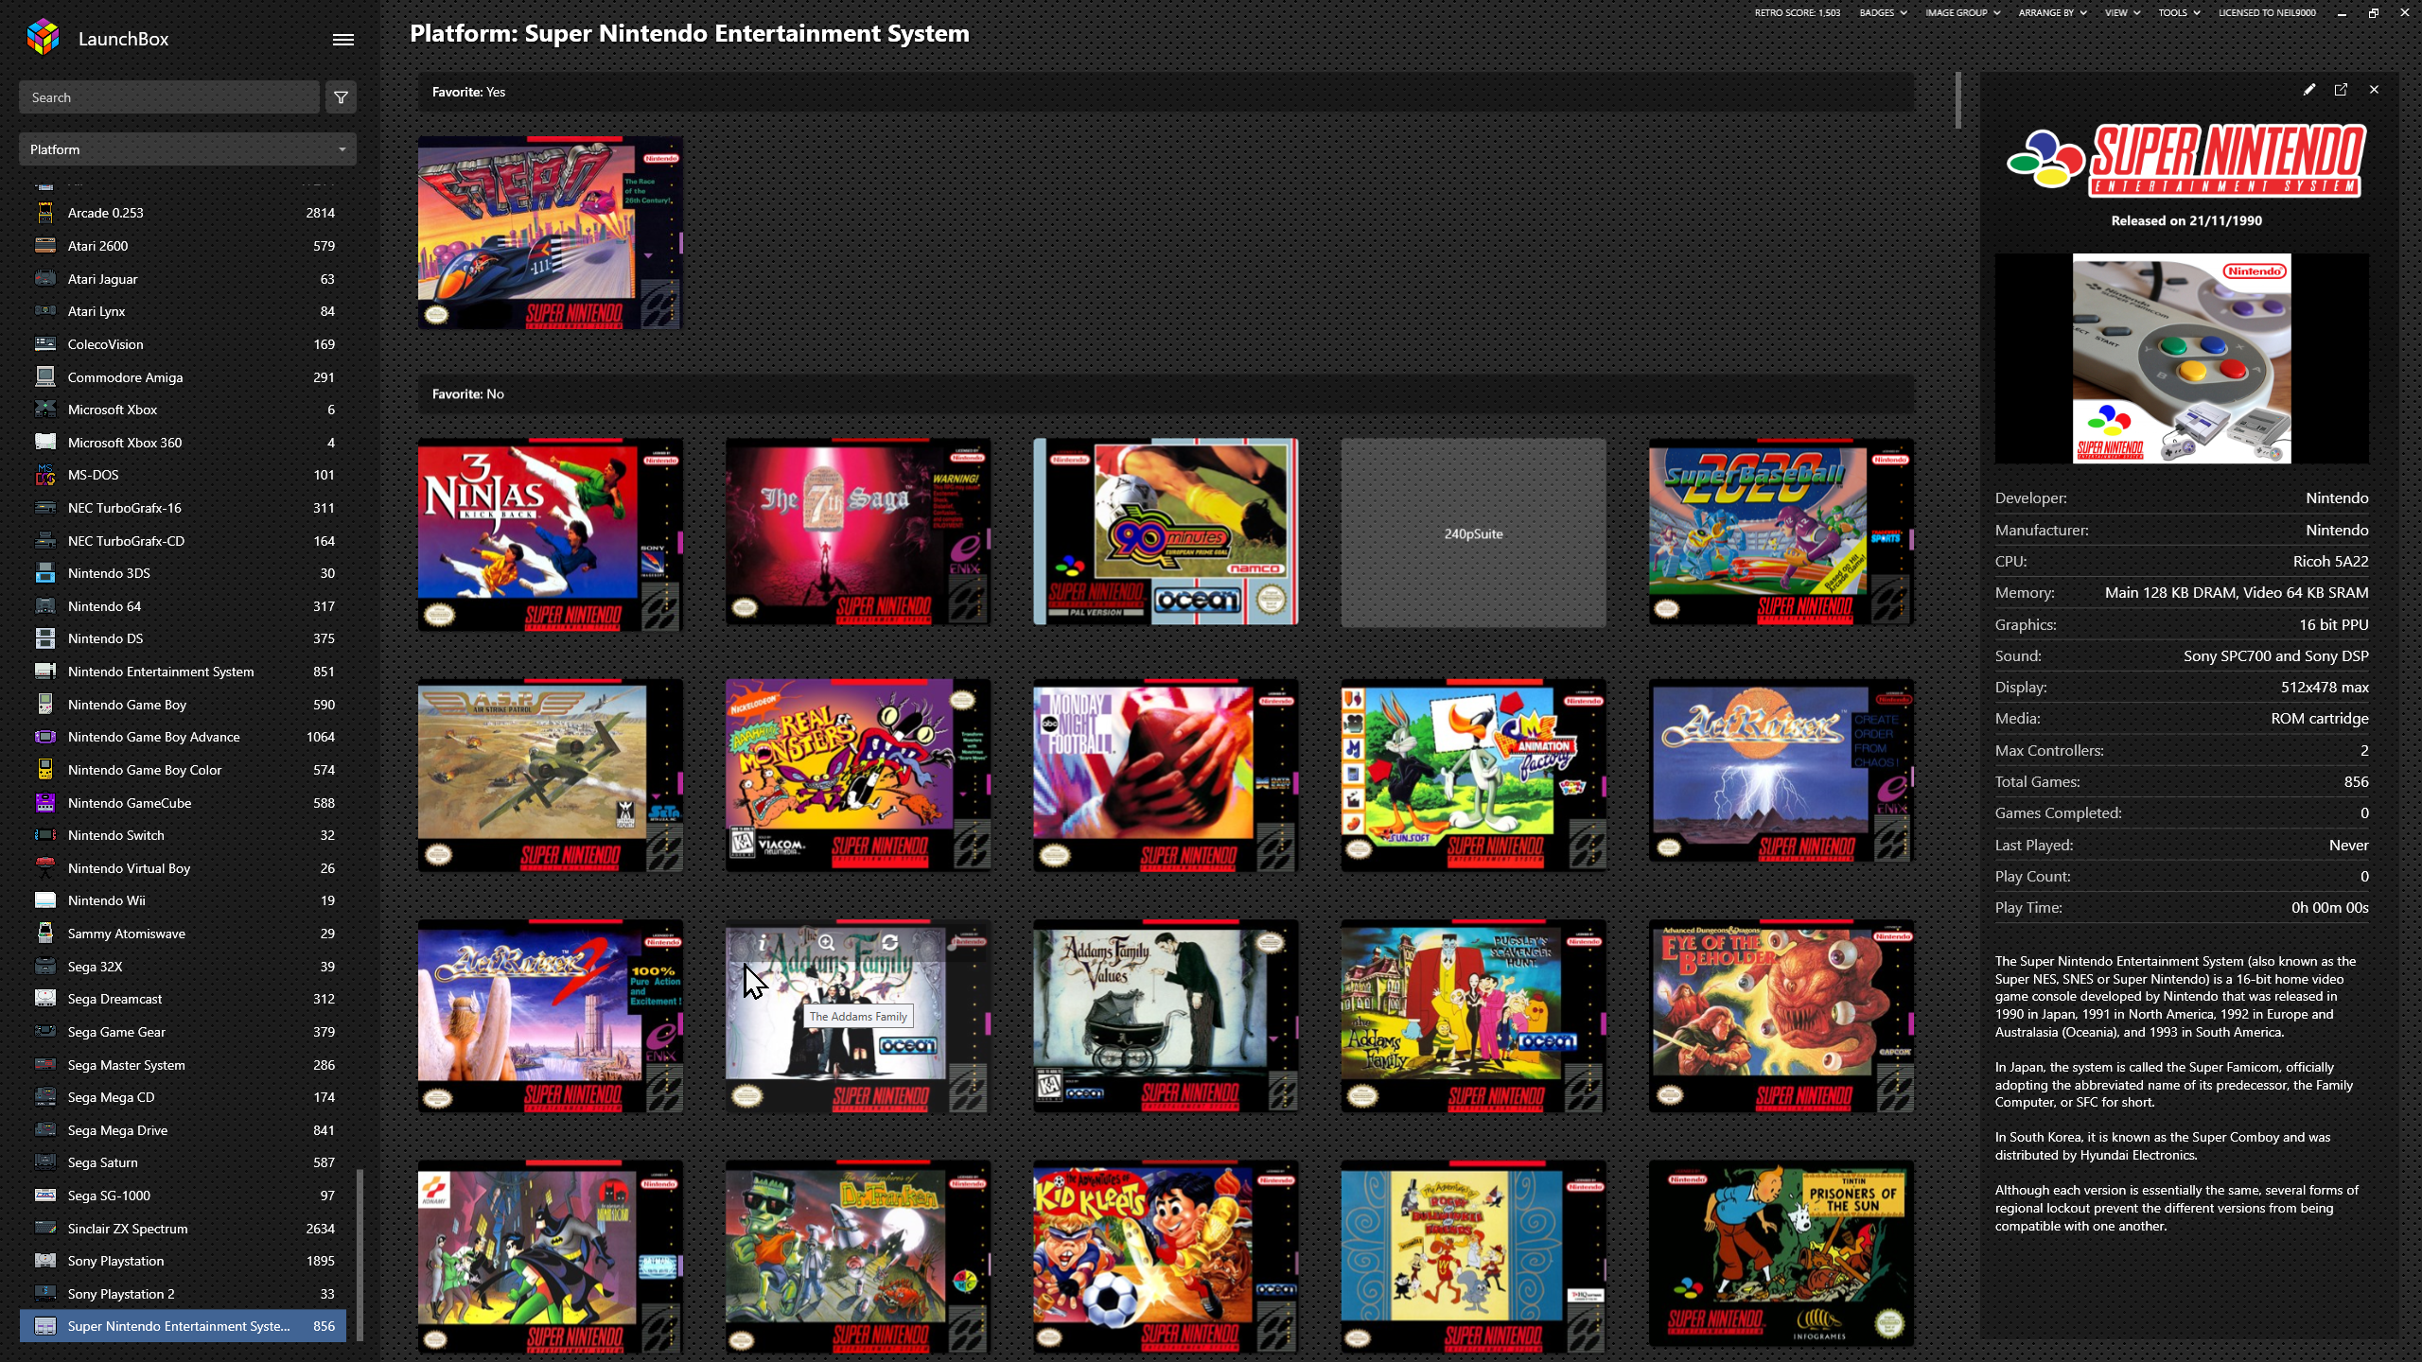Image resolution: width=2422 pixels, height=1362 pixels.
Task: Expand the Badges menu
Action: [1883, 13]
